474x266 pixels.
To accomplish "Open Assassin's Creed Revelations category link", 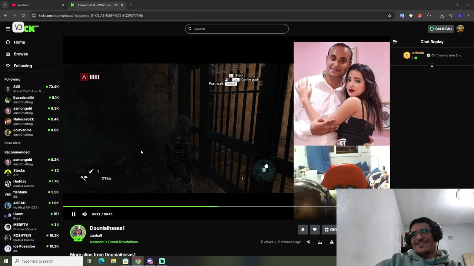I will [x=114, y=242].
